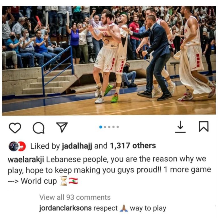Open the jadalhajj profile link
218x218 pixels.
(x=77, y=146)
